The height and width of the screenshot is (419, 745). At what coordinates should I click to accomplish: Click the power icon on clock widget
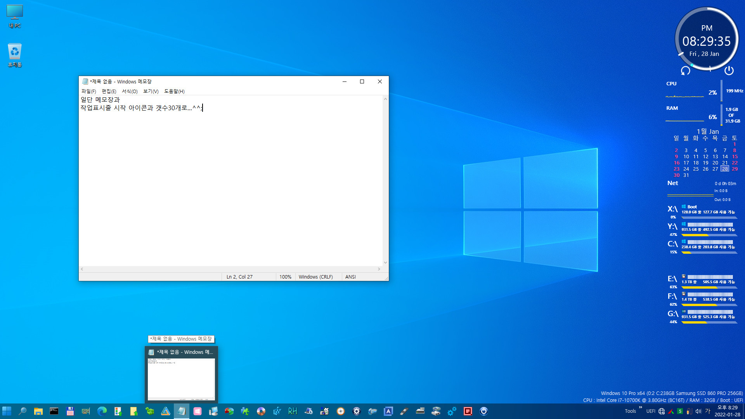[x=729, y=70]
